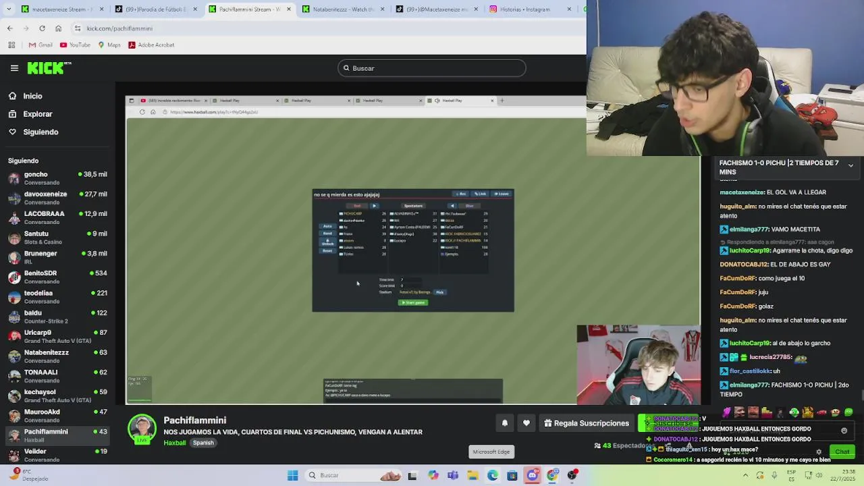The image size is (864, 486).
Task: Click the Buscar search field on Kick
Action: point(432,68)
